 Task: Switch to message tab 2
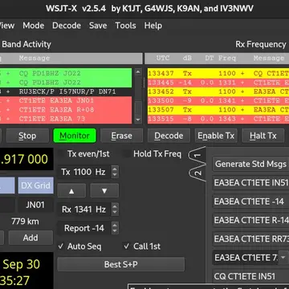(x=197, y=173)
